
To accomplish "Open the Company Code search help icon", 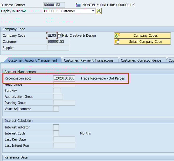I will (x=59, y=36).
